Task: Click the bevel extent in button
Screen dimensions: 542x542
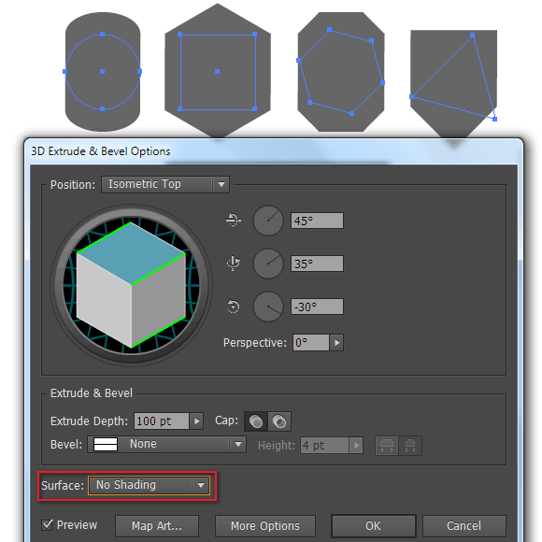Action: click(x=410, y=446)
